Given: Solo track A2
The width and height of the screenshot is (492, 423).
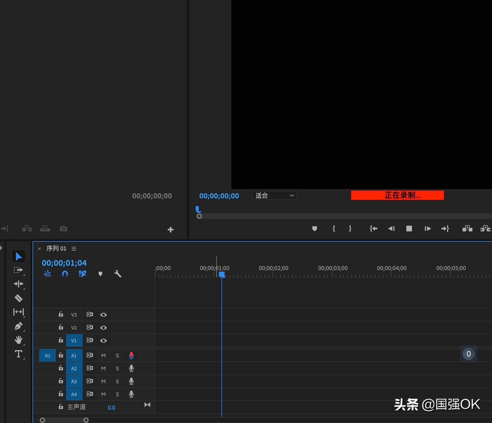Looking at the screenshot, I should coord(117,369).
